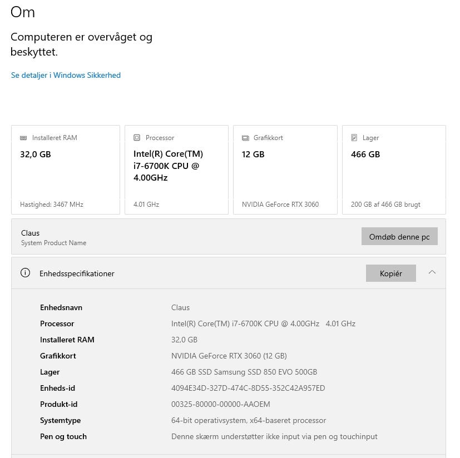Click Omdøb denne pc button

[x=399, y=237]
